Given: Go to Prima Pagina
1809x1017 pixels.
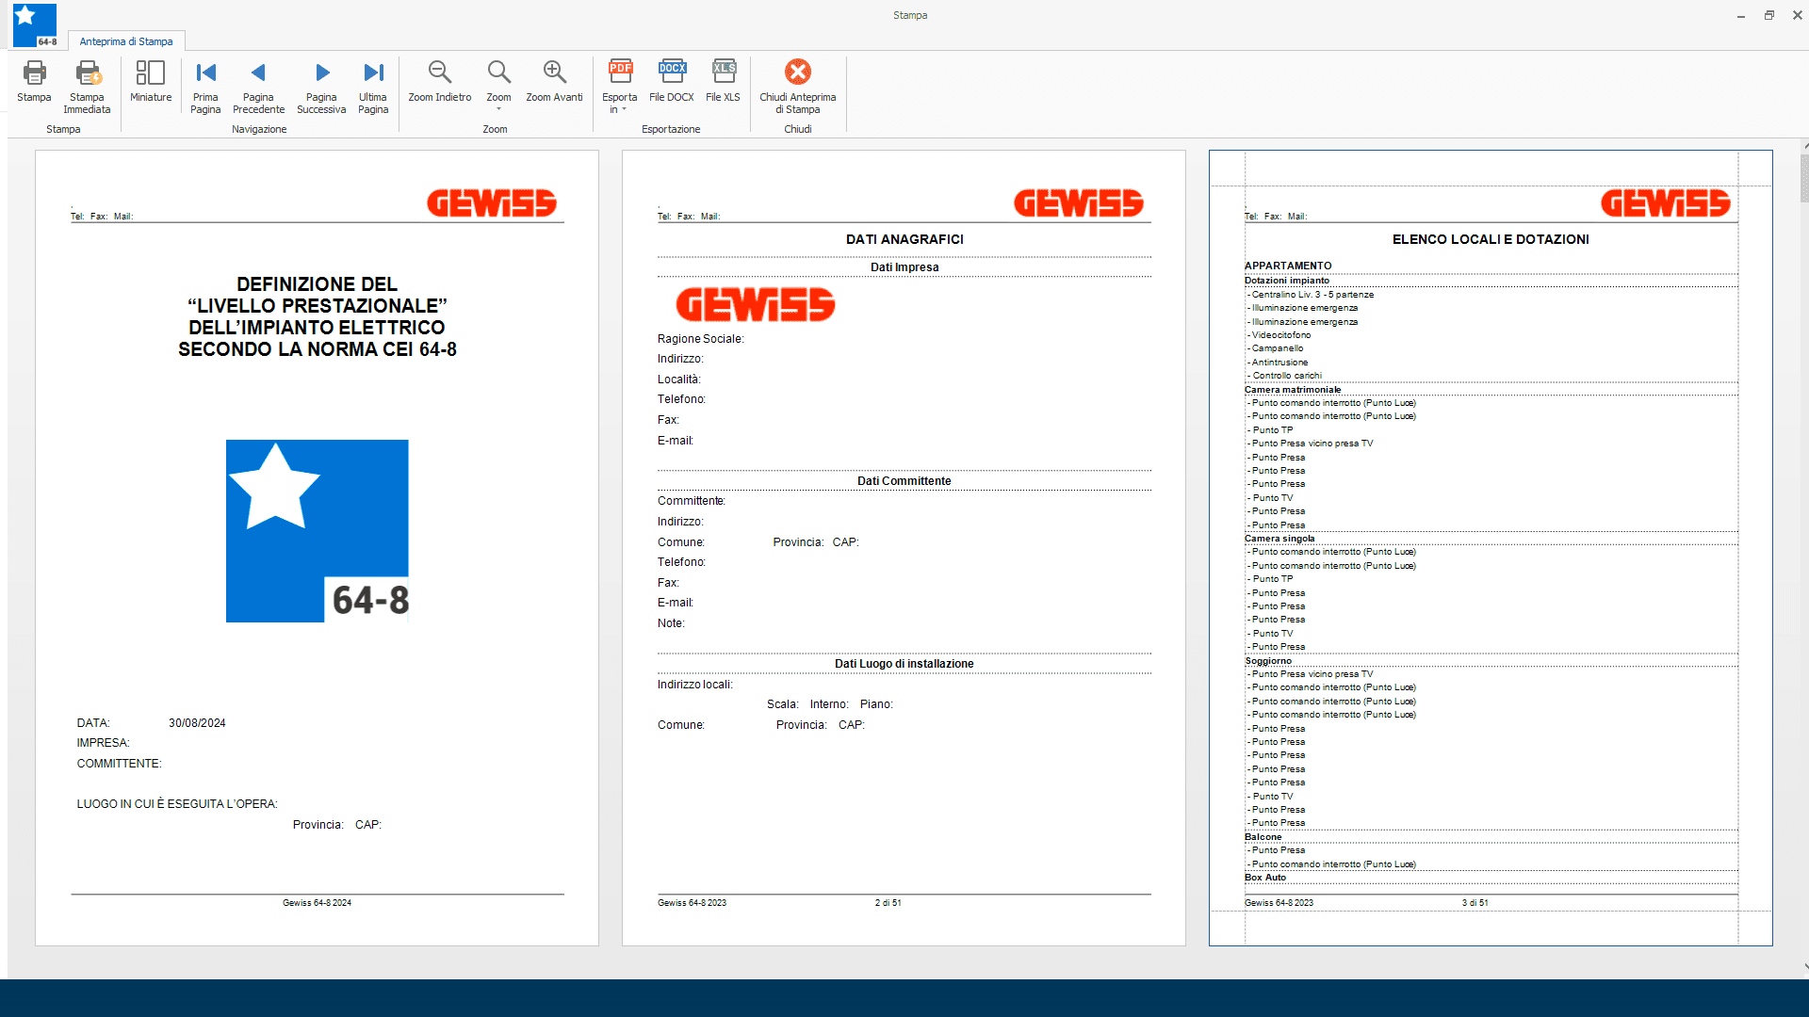Looking at the screenshot, I should [x=205, y=87].
